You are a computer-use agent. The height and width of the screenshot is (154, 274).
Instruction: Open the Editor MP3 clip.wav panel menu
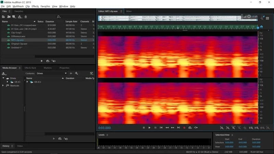tap(121, 11)
